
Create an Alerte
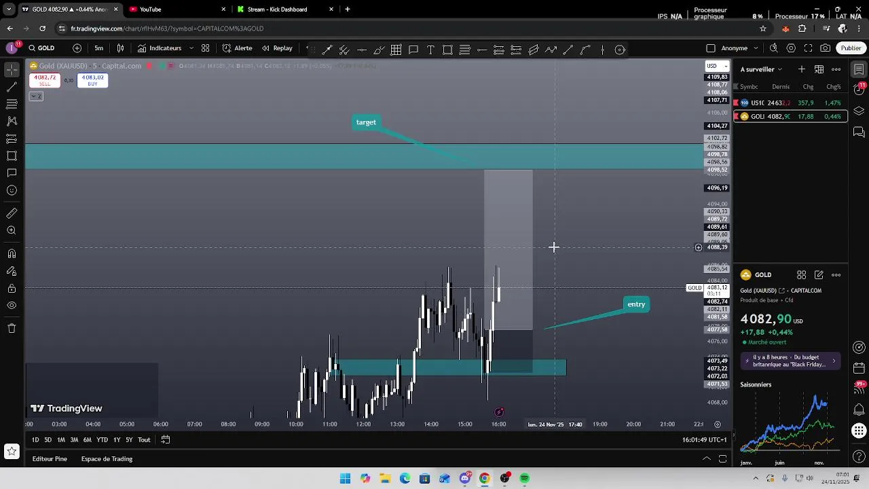[x=238, y=48]
